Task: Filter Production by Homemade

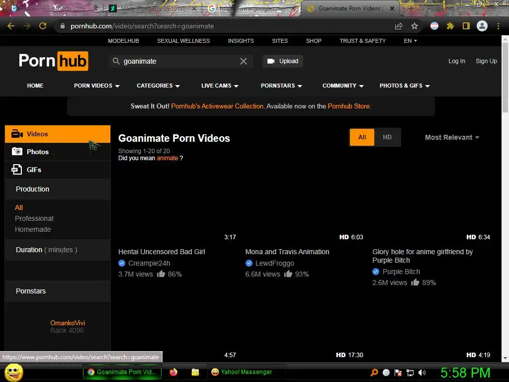Action: click(33, 229)
